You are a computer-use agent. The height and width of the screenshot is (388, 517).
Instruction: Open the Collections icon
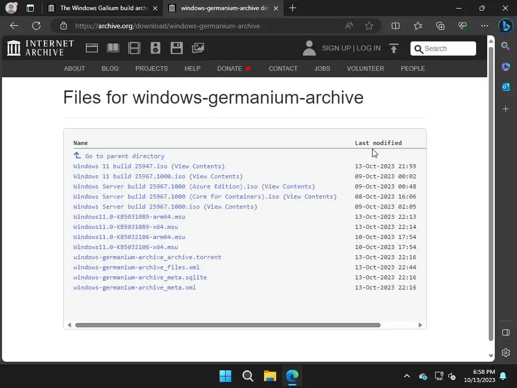click(440, 26)
